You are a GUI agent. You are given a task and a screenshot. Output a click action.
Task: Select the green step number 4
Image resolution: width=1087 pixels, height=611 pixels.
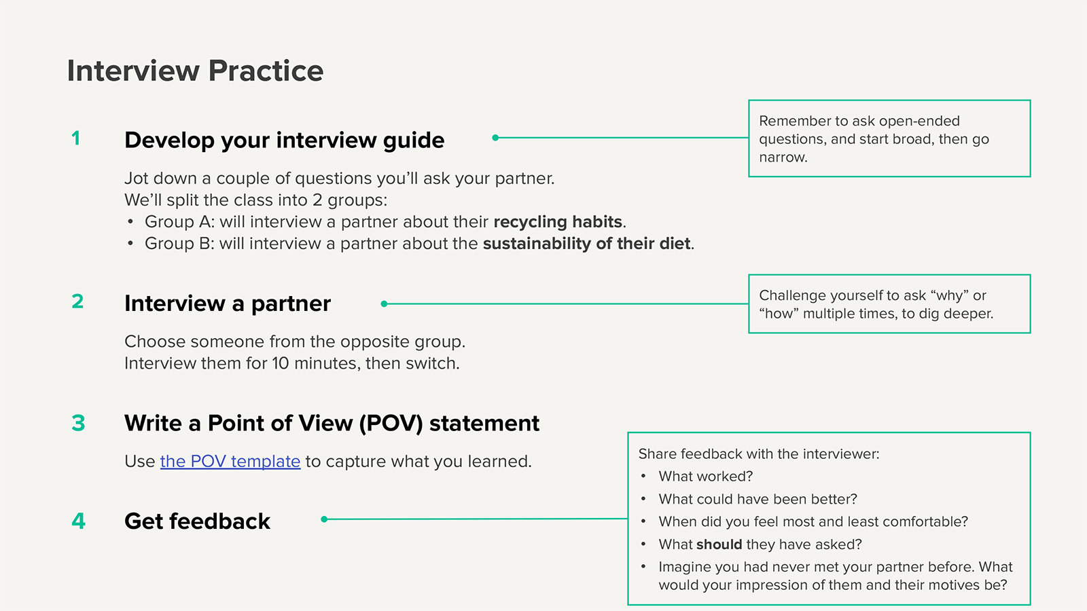pos(78,521)
